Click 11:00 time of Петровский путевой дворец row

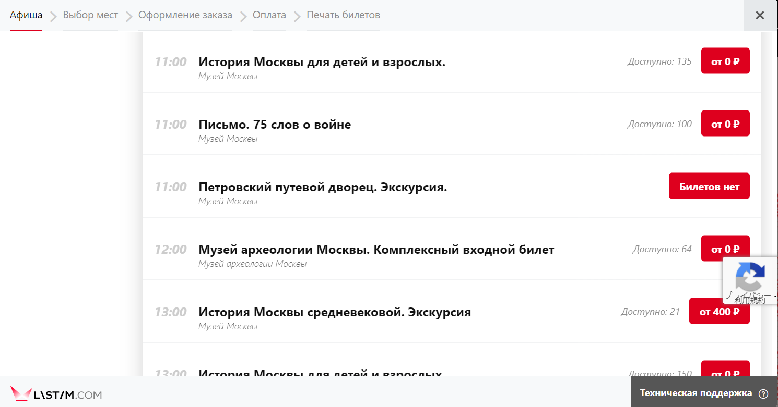[x=171, y=187]
